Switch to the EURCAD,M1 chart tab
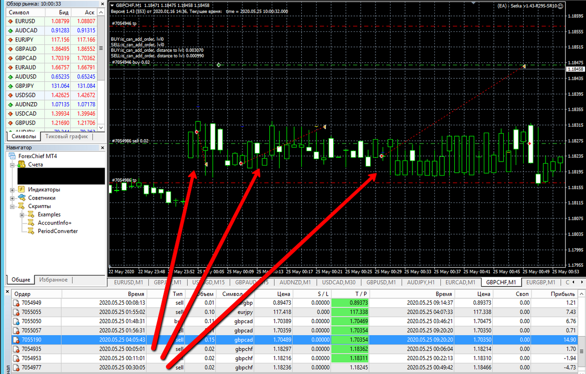 460,282
